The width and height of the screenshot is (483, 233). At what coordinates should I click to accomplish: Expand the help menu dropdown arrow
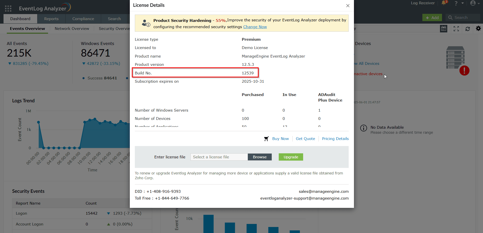coord(463,3)
